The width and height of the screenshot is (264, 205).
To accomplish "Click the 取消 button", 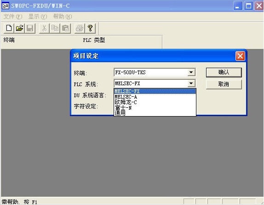I will 224,84.
